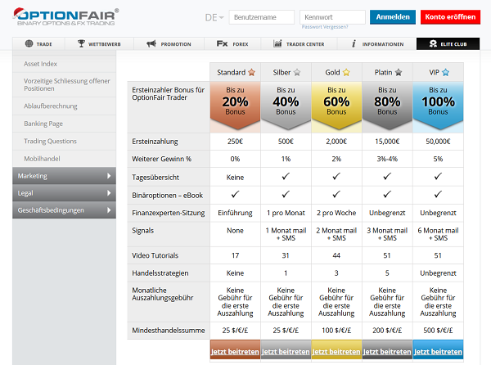Screen dimensions: 491x365
Task: Click the Passwort Vergessen link
Action: [x=325, y=27]
